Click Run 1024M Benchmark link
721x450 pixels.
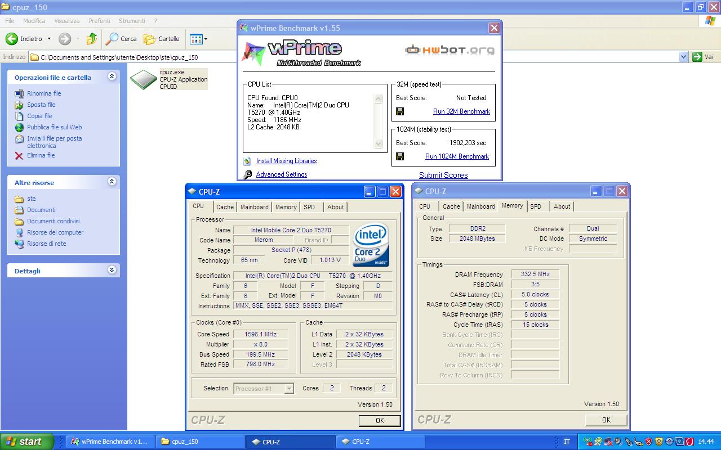click(x=457, y=156)
